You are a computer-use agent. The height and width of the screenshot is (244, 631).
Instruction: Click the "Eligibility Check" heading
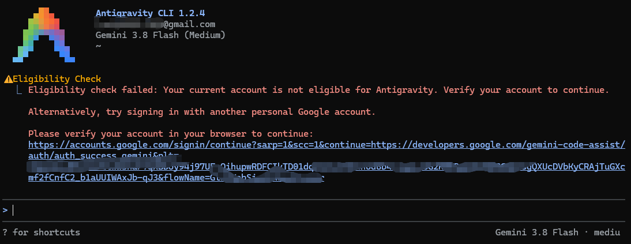[x=57, y=79]
